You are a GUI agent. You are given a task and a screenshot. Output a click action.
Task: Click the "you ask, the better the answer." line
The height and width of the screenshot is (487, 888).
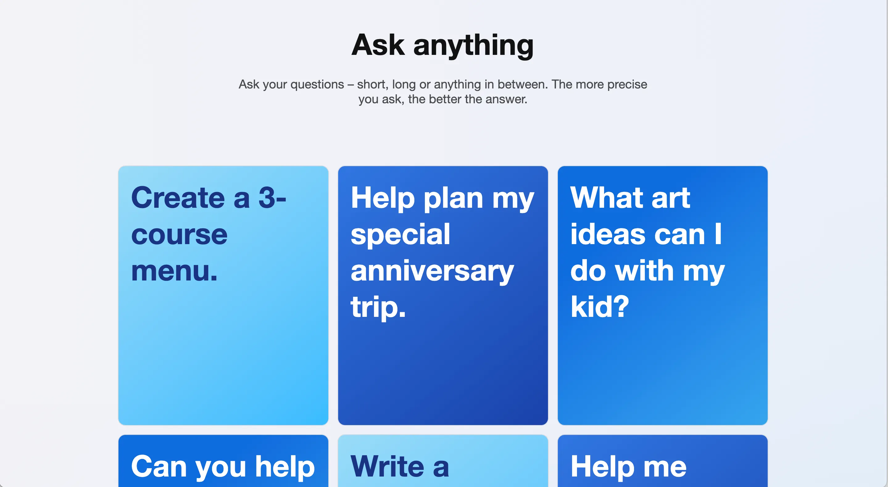tap(443, 99)
